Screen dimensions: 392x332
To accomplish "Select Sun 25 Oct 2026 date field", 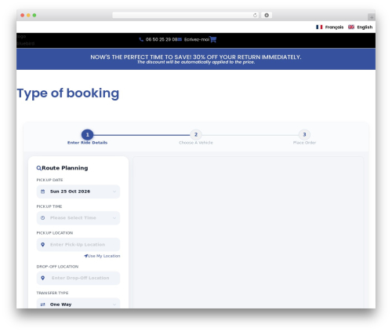I will point(78,192).
